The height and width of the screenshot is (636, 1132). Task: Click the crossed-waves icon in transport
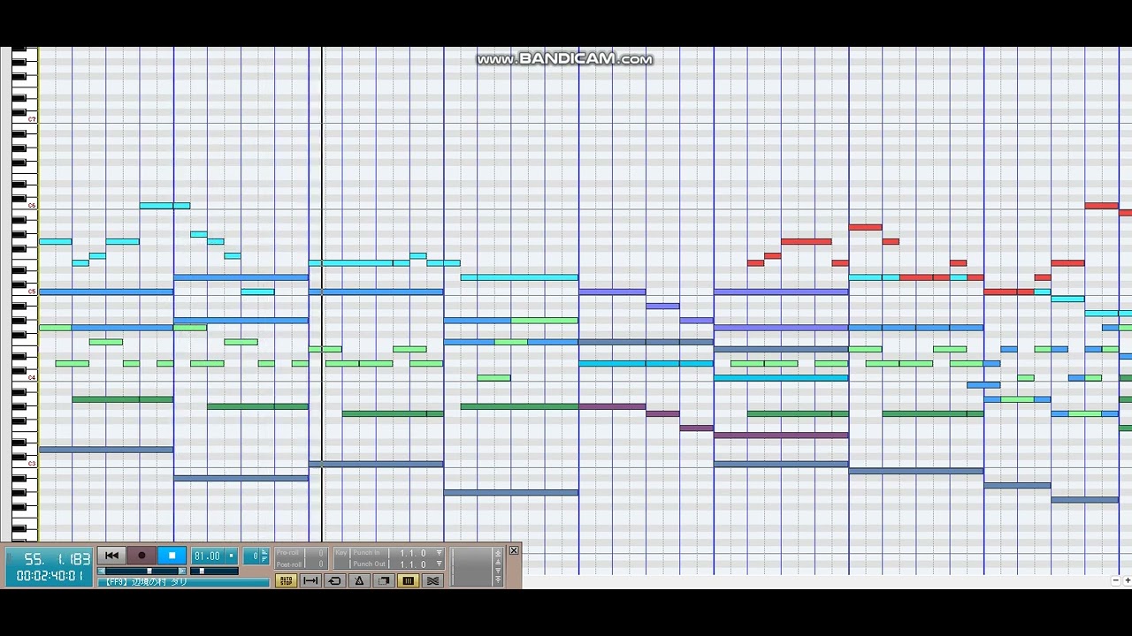pos(432,580)
